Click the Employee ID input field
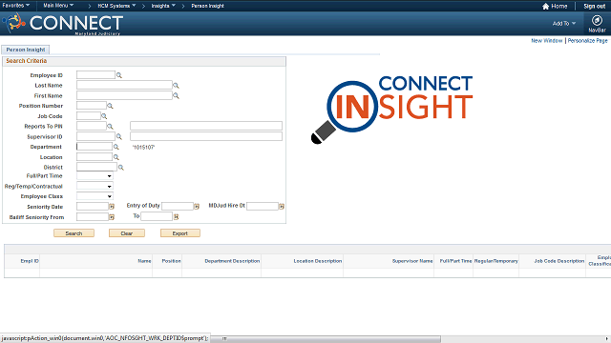 [x=95, y=75]
